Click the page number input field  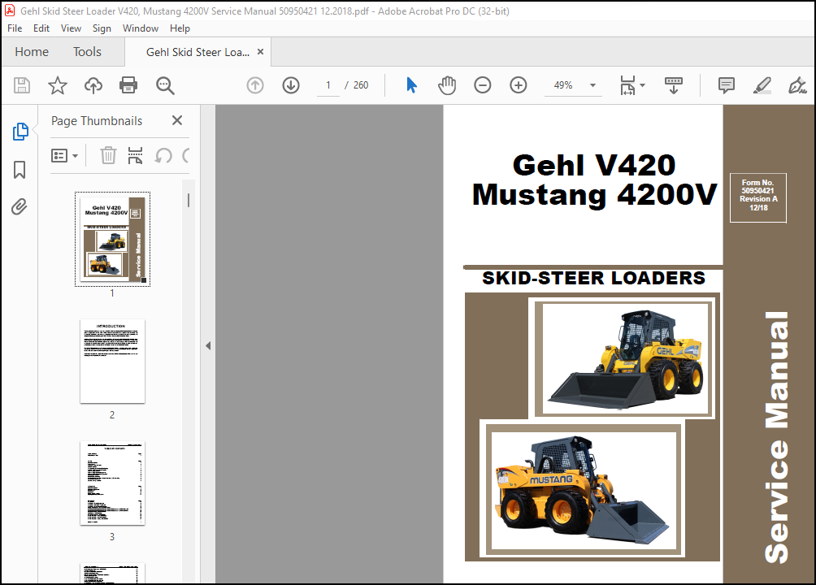click(x=328, y=84)
